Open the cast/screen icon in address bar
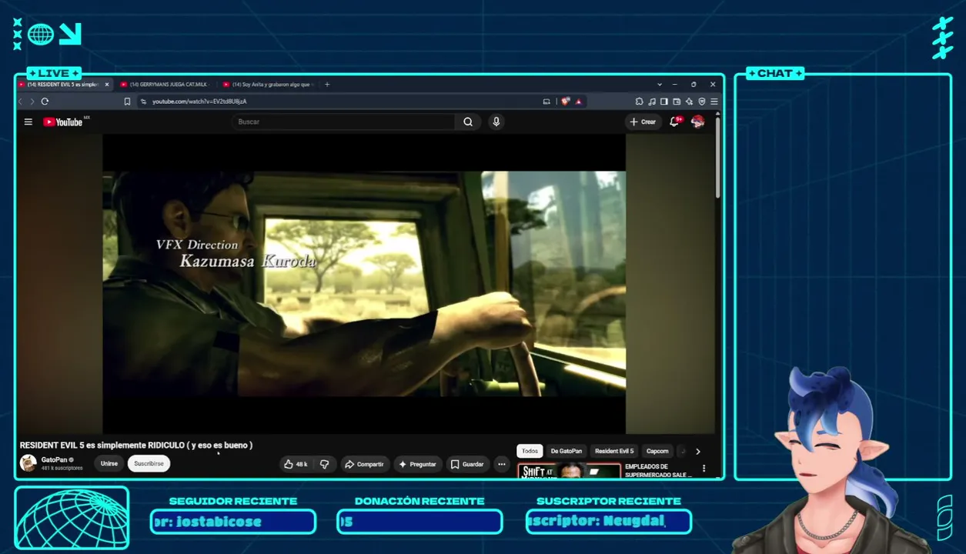 tap(547, 102)
